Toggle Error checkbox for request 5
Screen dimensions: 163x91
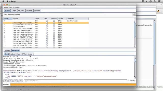(x=47, y=30)
